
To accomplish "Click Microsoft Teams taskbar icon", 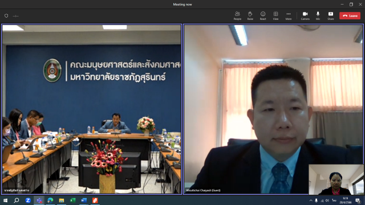I will [x=39, y=200].
